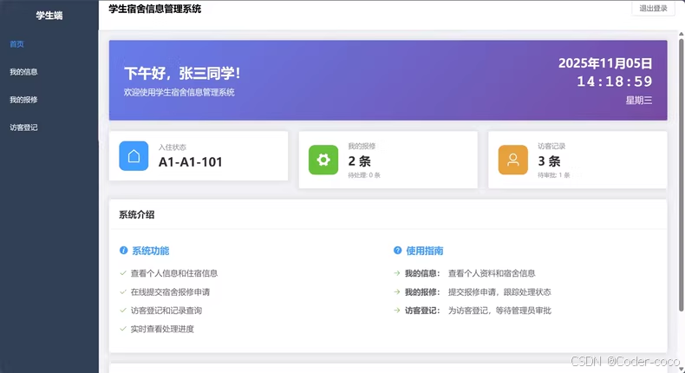Click the text 实时查看处理进度
This screenshot has height=373, width=685.
(x=162, y=329)
